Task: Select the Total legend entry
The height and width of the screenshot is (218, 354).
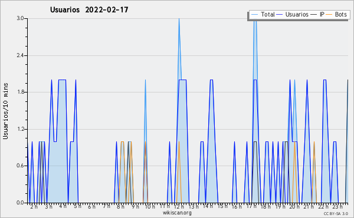Action: (x=263, y=14)
